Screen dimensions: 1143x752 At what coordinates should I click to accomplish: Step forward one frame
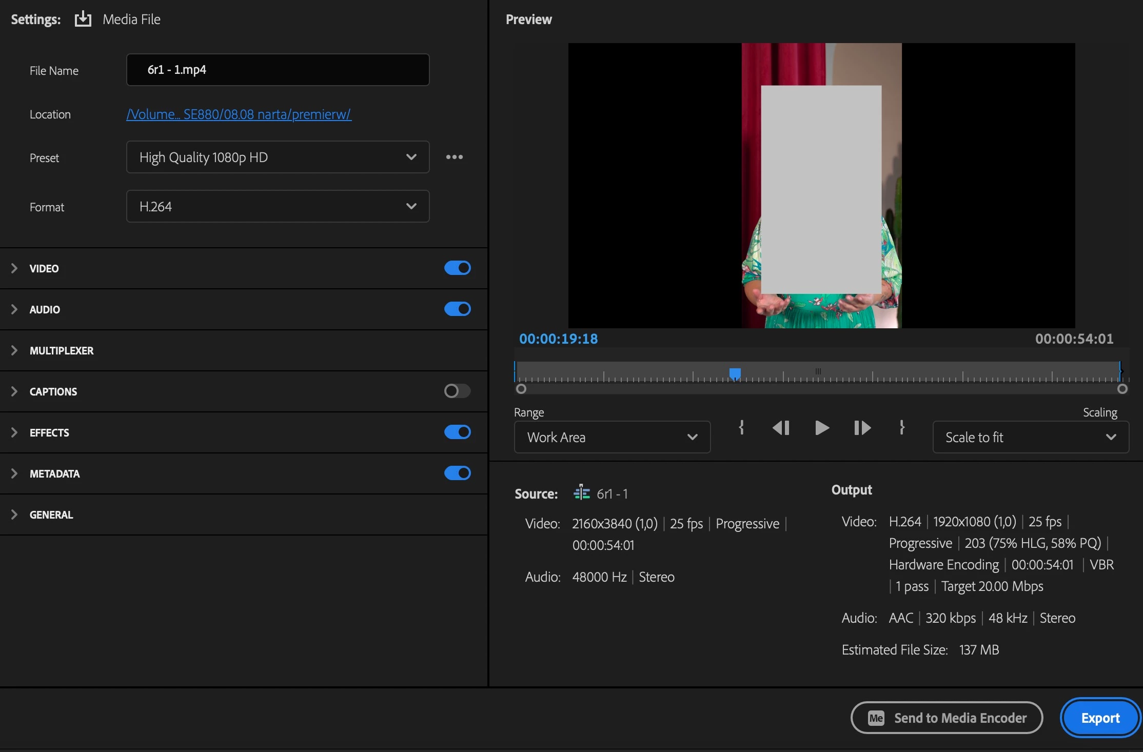coord(862,427)
